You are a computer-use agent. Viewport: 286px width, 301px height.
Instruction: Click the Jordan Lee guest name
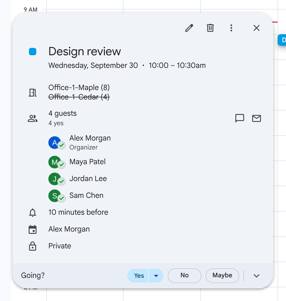pyautogui.click(x=88, y=179)
